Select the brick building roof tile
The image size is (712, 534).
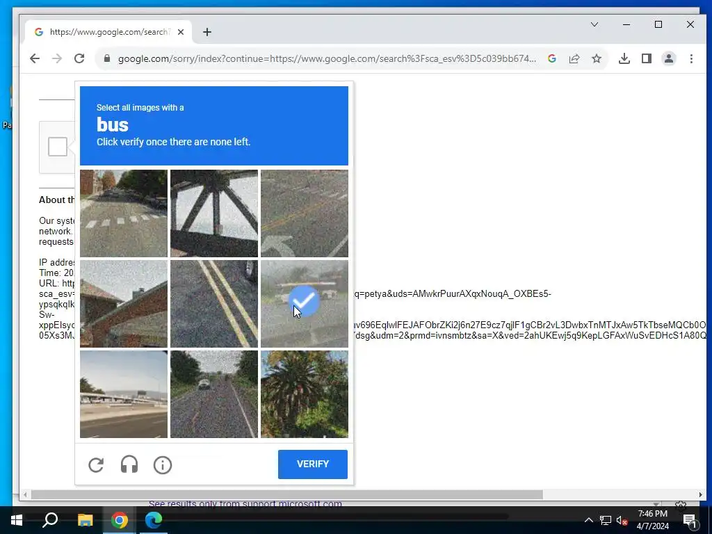(124, 304)
